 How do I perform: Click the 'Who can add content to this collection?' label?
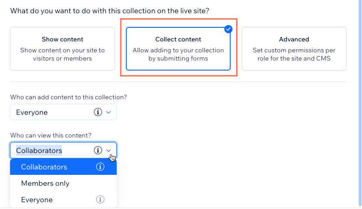coord(68,97)
